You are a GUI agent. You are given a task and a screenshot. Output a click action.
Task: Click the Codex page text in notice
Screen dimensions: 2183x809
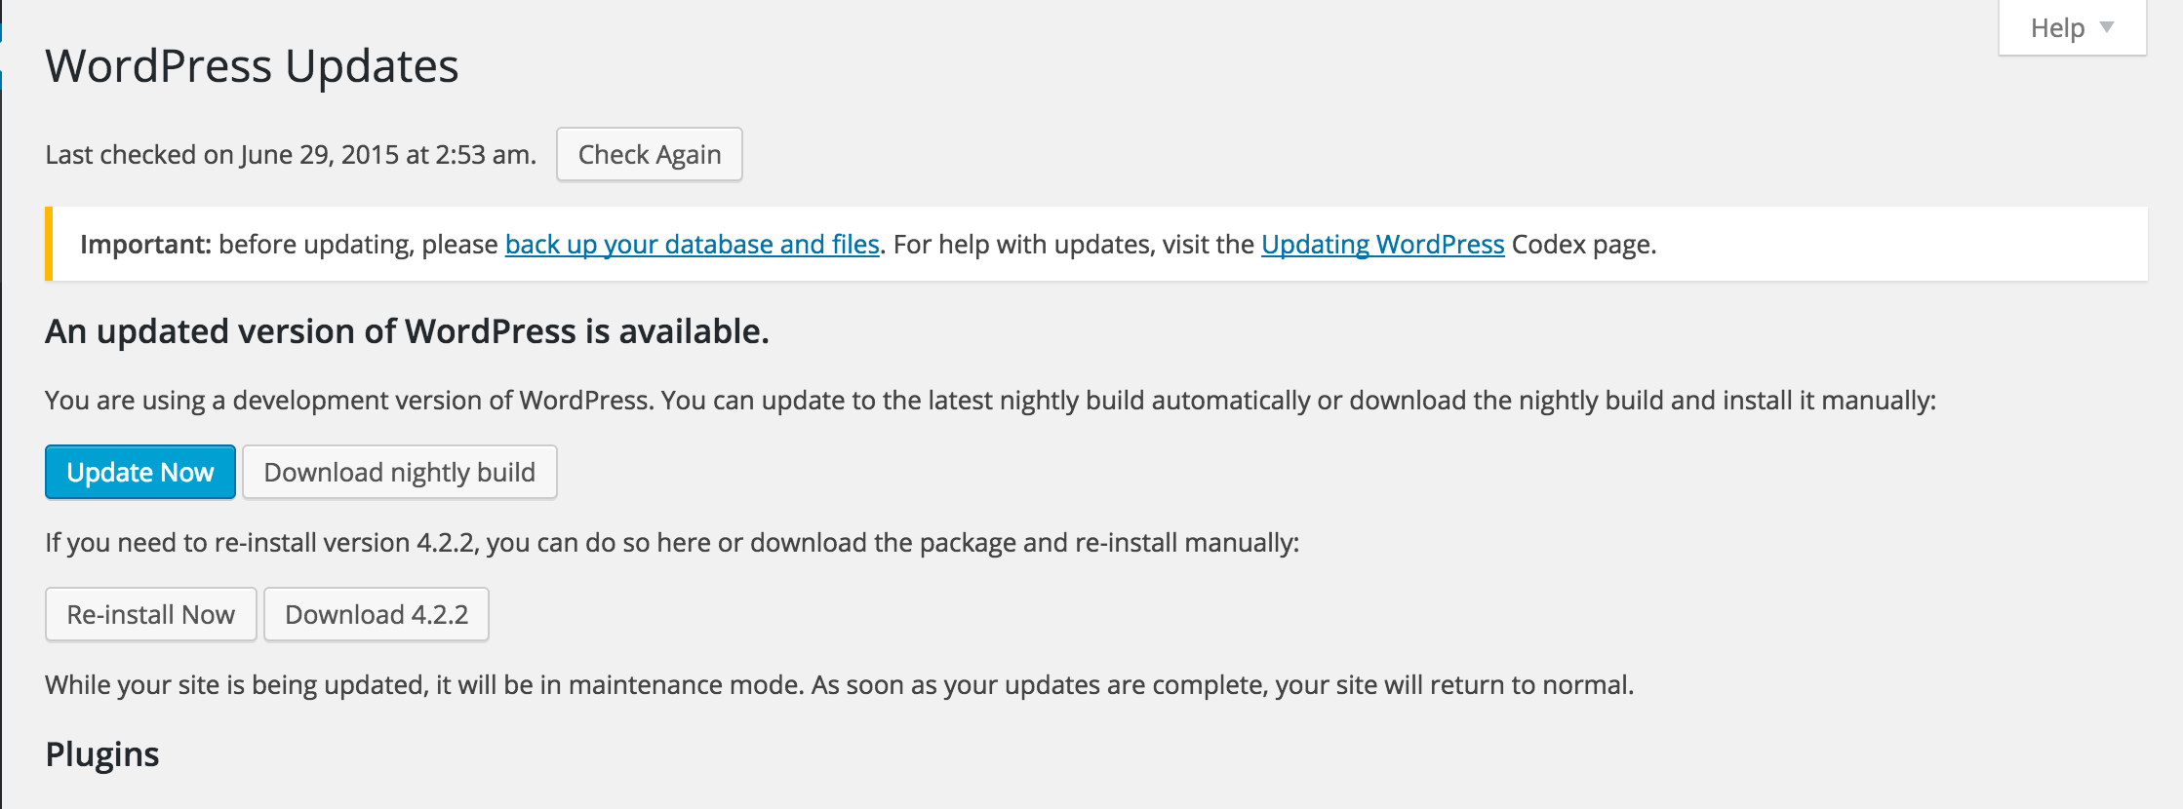pyautogui.click(x=1584, y=244)
